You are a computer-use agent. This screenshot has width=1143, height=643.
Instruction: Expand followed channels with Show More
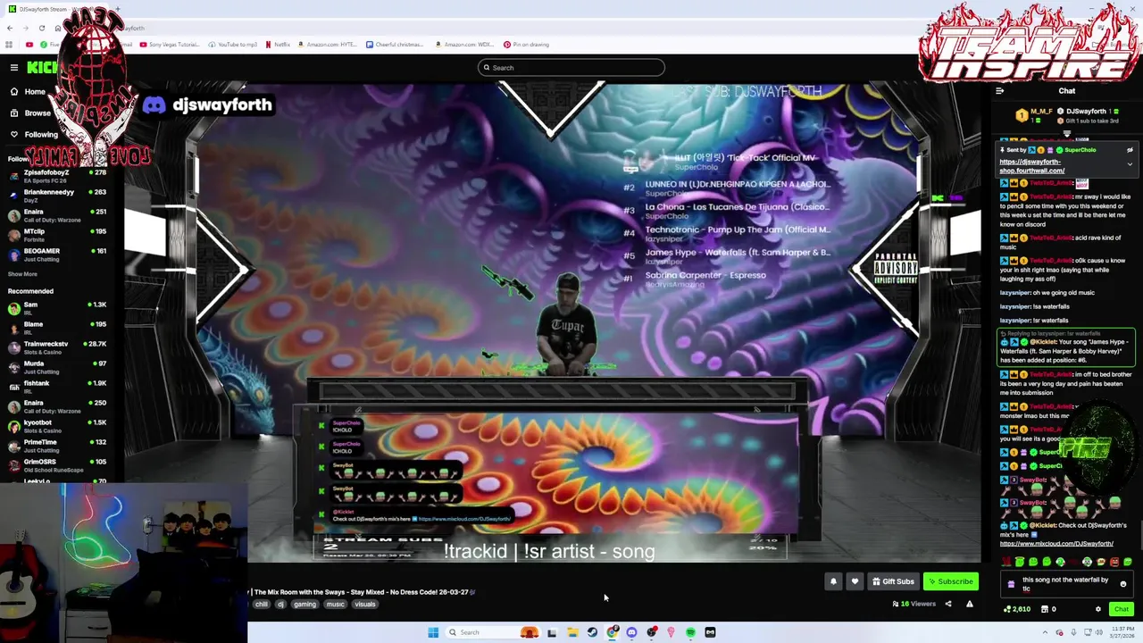coord(22,274)
